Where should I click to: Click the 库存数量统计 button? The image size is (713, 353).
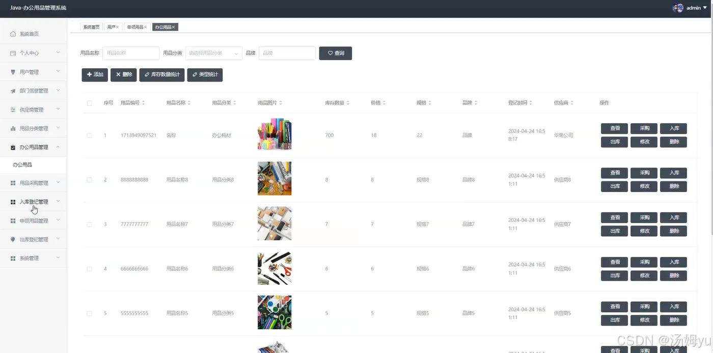tap(162, 74)
